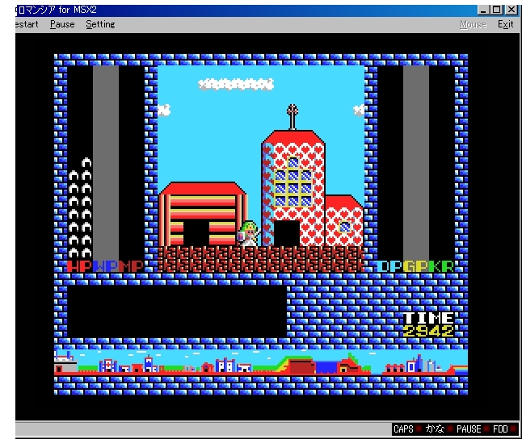
Task: Click the gray WP gauge bar
Action: pos(106,163)
